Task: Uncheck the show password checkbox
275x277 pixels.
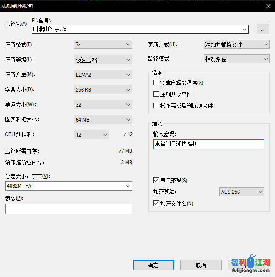Action: [156, 181]
